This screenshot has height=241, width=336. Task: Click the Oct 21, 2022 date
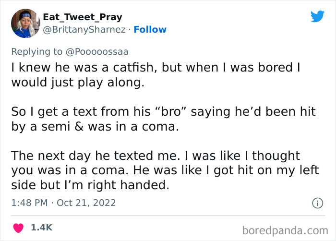coord(86,203)
